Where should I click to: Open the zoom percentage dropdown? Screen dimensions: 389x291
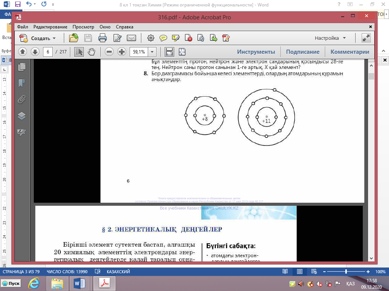pyautogui.click(x=152, y=52)
